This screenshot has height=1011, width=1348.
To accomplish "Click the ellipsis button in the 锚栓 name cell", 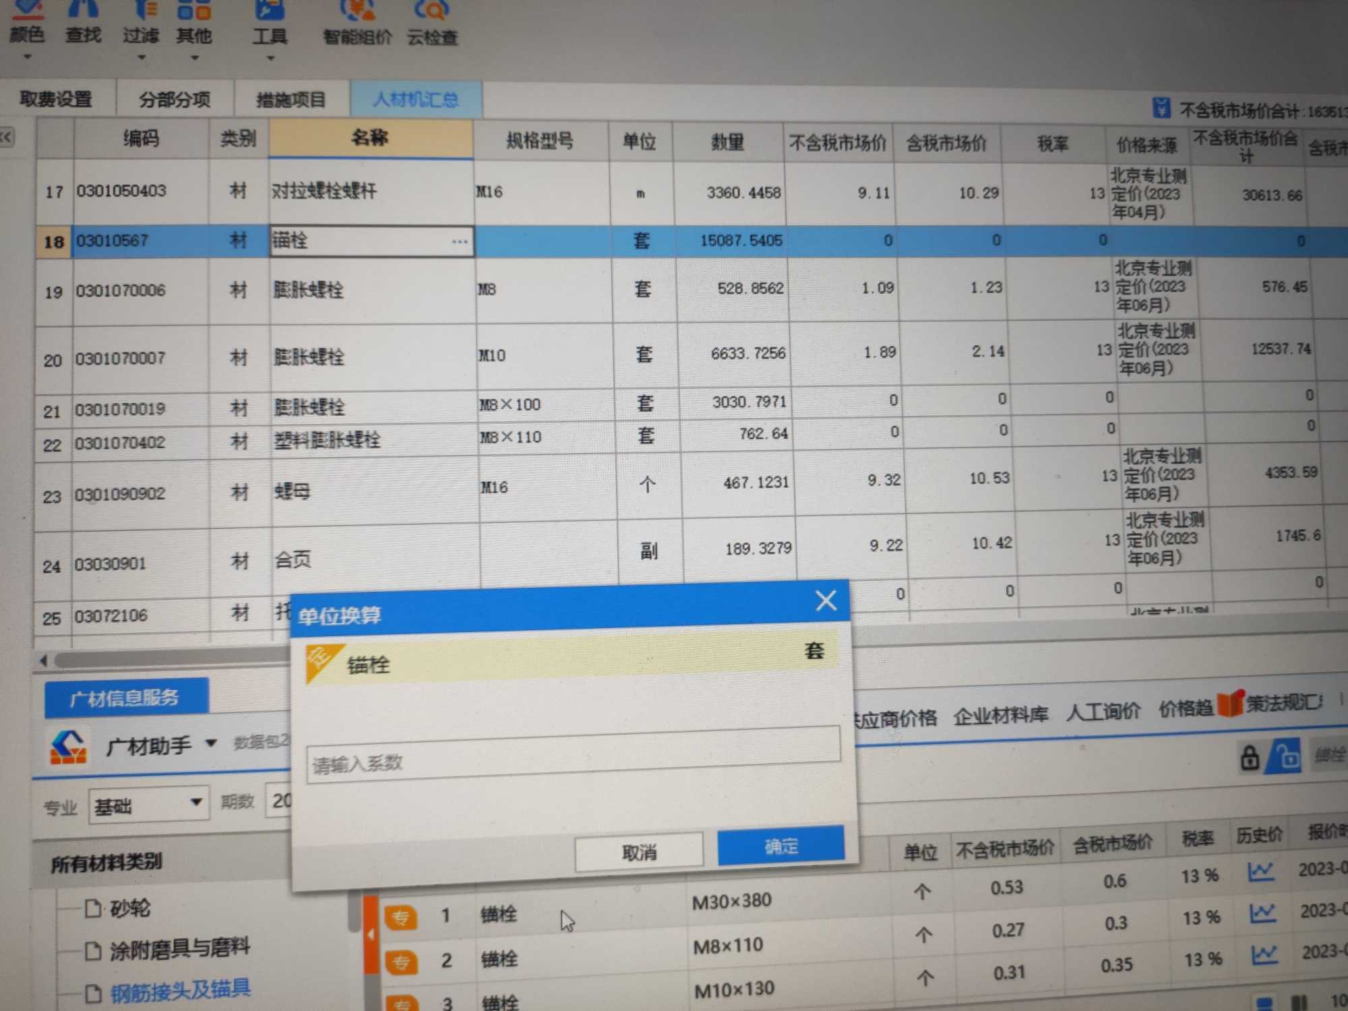I will click(460, 241).
